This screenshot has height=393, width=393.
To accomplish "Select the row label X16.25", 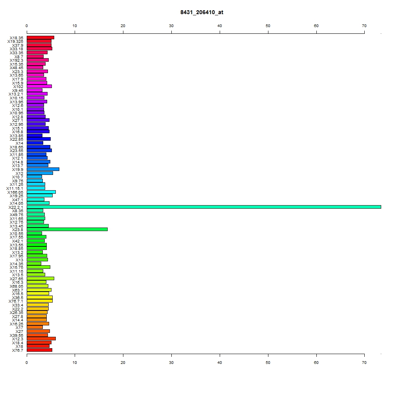I will pyautogui.click(x=16, y=324).
